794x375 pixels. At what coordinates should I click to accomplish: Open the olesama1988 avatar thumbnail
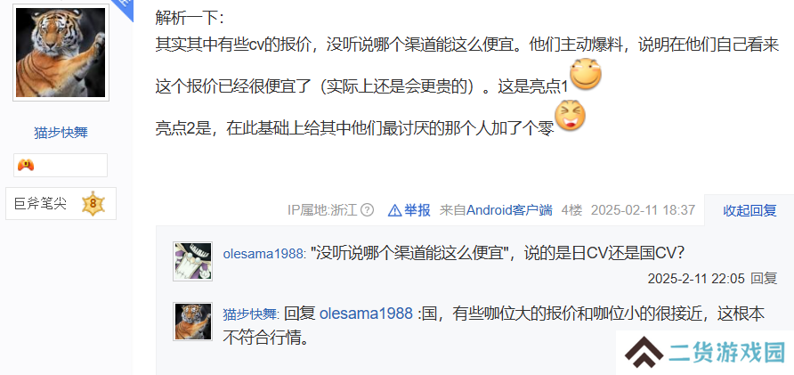pyautogui.click(x=192, y=262)
